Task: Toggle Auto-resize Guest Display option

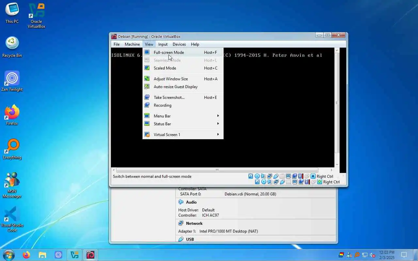Action: tap(183, 87)
